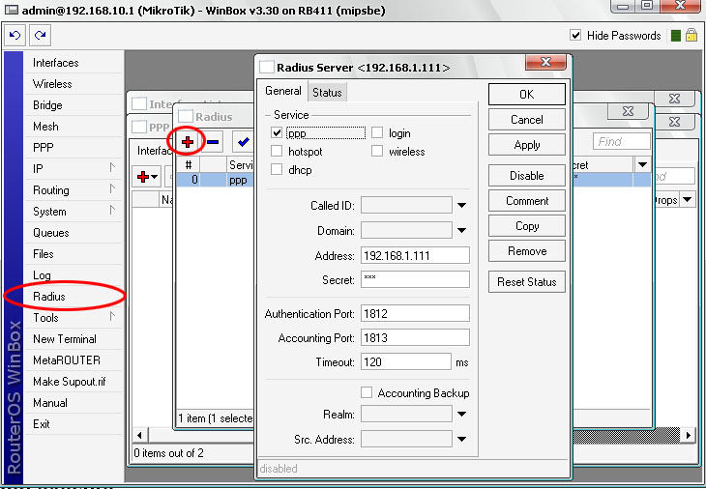Click the Apply button
The width and height of the screenshot is (706, 489).
527,145
